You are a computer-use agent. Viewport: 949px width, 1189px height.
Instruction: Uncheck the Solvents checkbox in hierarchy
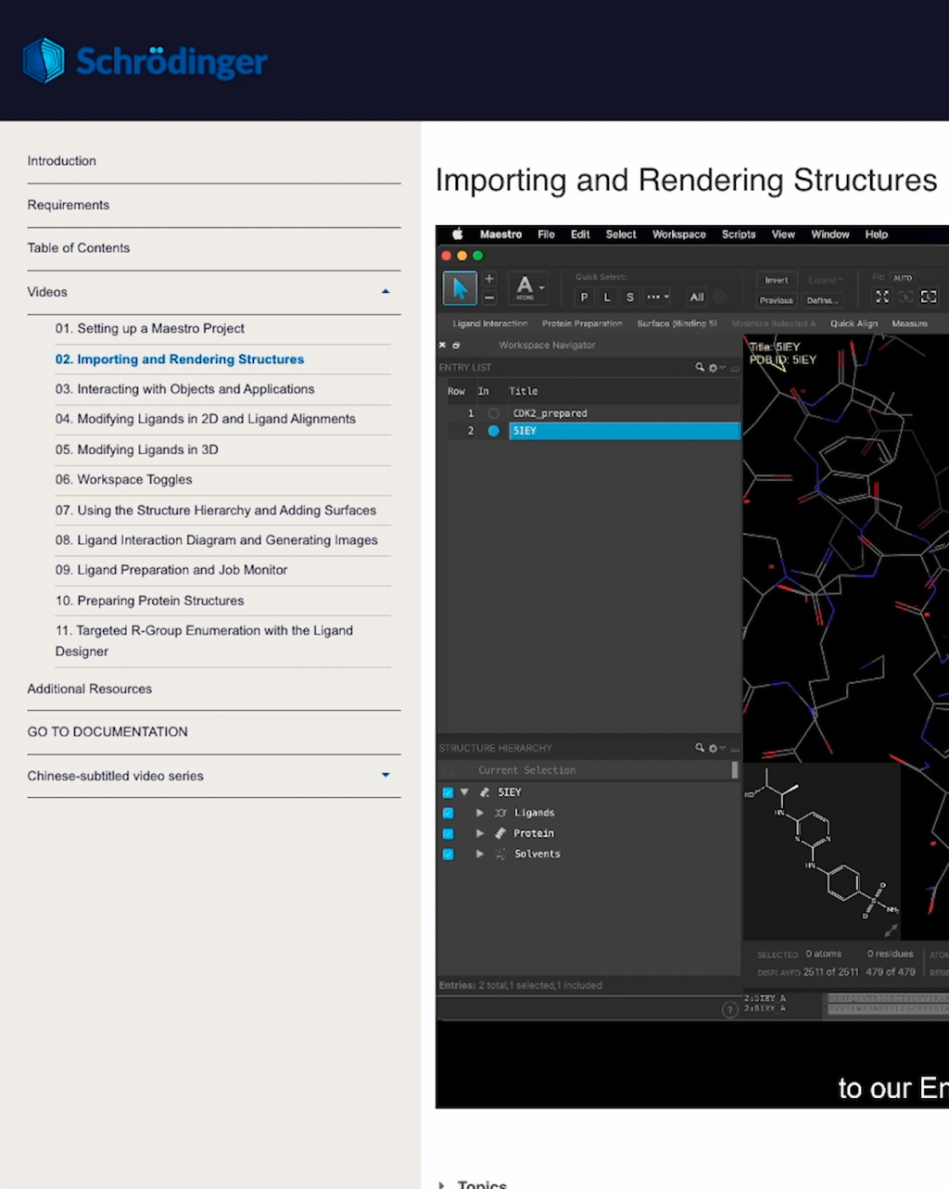coord(448,854)
